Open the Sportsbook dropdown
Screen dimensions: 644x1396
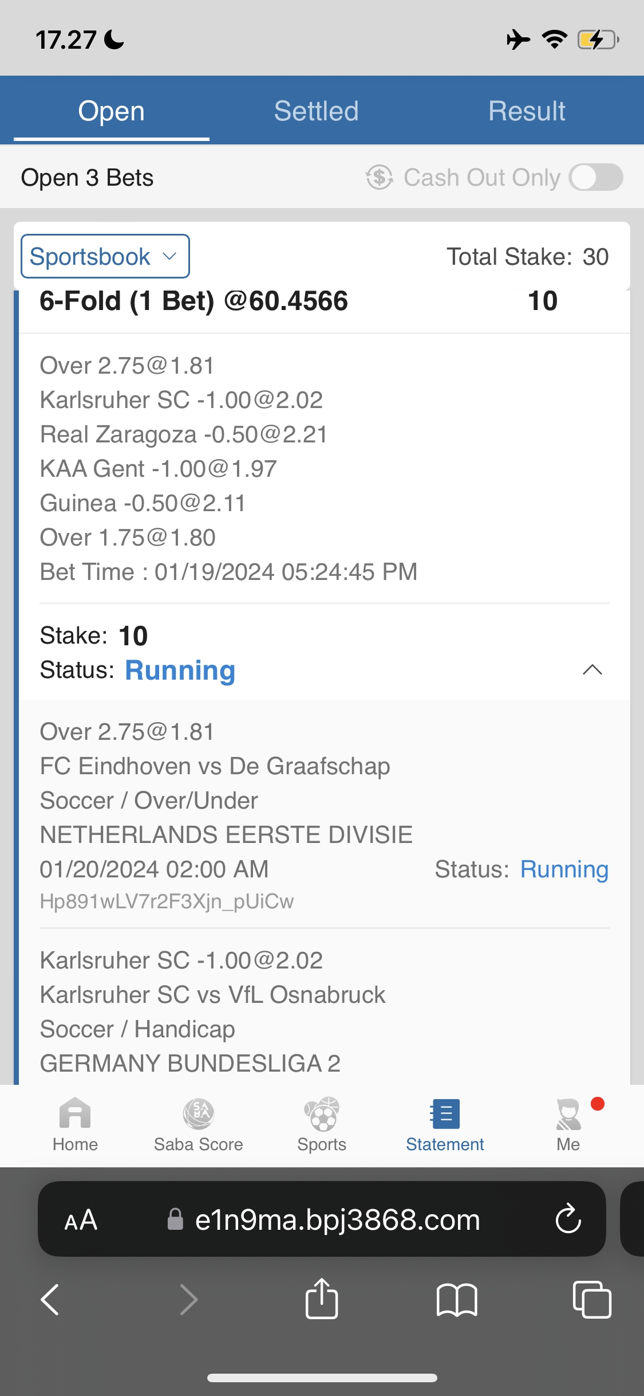coord(105,256)
